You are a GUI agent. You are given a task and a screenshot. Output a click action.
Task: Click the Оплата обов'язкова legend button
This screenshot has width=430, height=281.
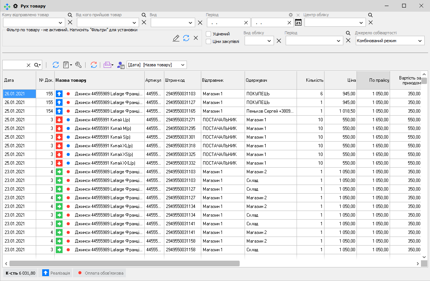[x=100, y=273]
